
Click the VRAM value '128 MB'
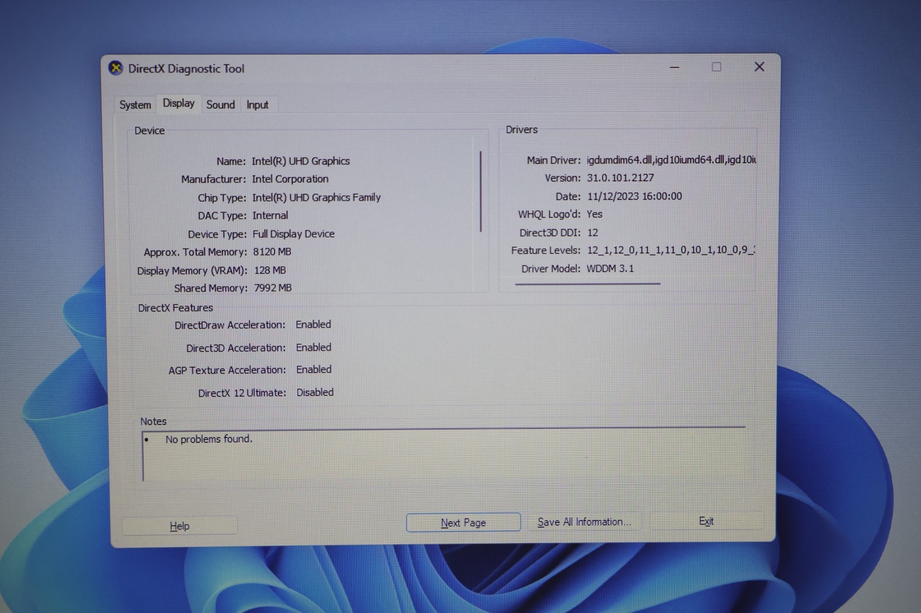(270, 270)
